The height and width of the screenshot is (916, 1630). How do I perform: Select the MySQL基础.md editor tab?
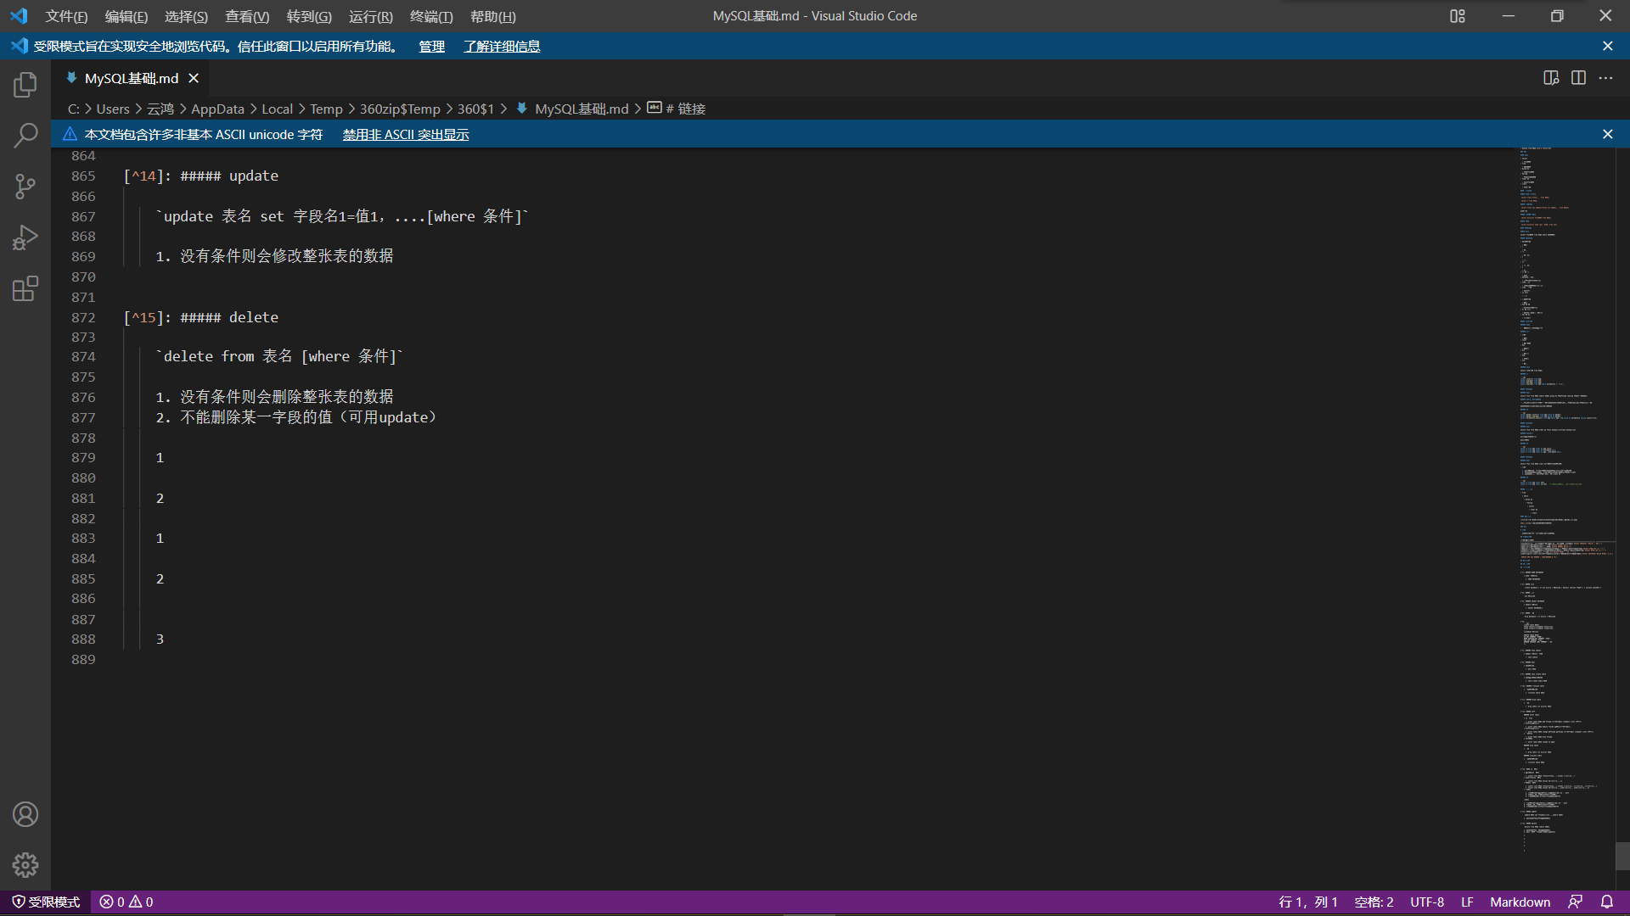(x=132, y=78)
